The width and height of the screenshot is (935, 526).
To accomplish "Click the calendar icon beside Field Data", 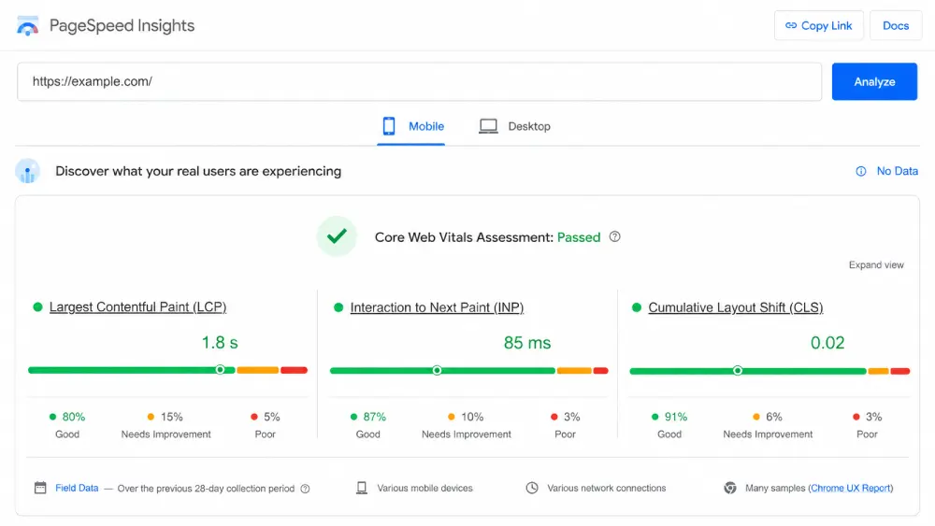I will coord(40,488).
